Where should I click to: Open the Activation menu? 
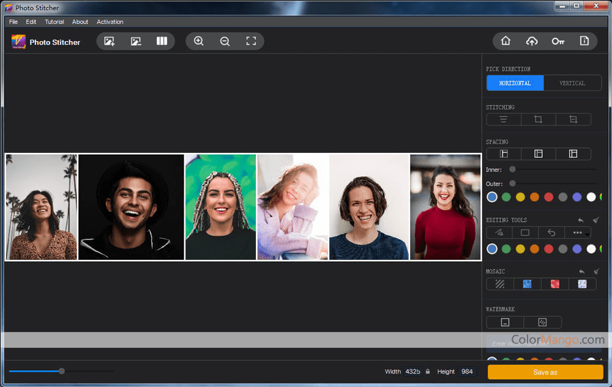click(x=110, y=22)
